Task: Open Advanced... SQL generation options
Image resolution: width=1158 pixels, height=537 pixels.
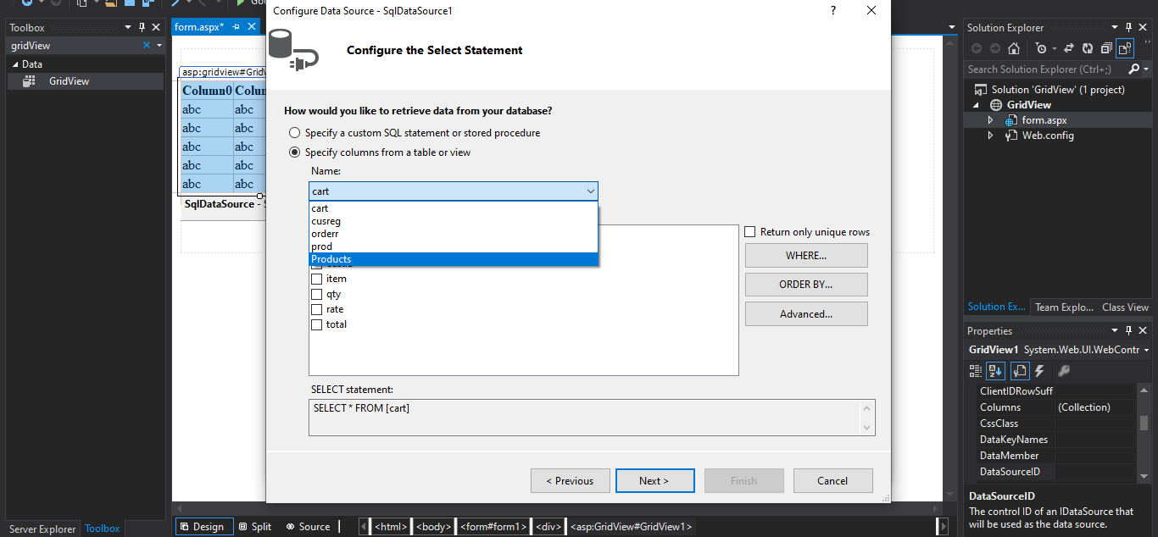Action: tap(806, 313)
